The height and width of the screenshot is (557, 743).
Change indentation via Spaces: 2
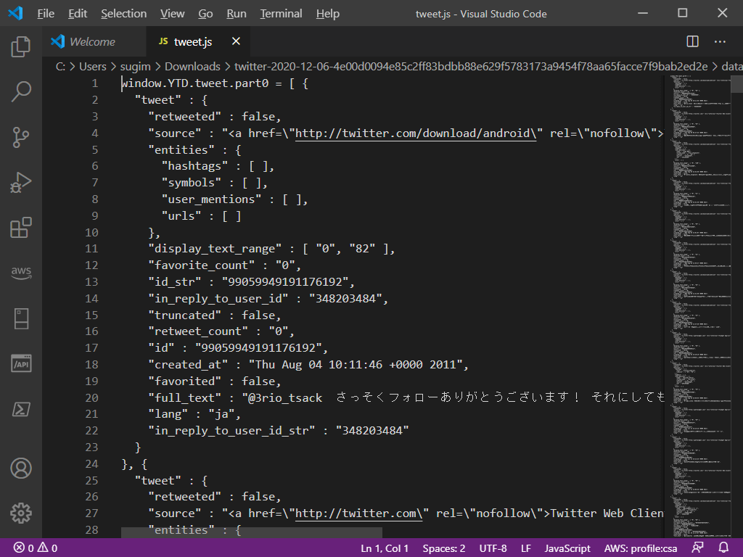[443, 548]
